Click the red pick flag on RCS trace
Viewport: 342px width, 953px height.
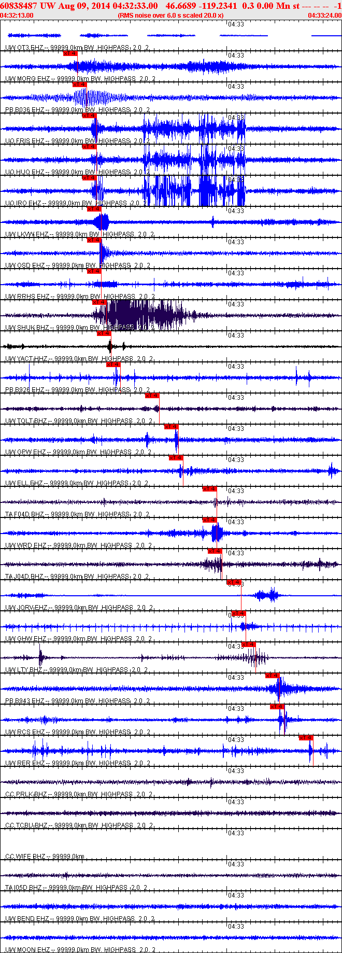(x=277, y=706)
